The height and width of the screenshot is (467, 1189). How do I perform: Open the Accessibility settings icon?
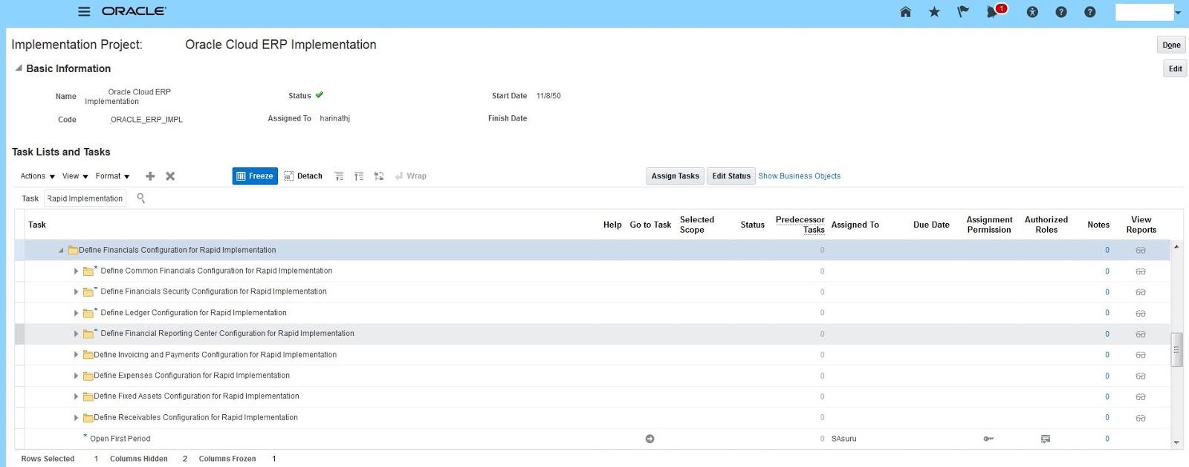coord(1032,12)
